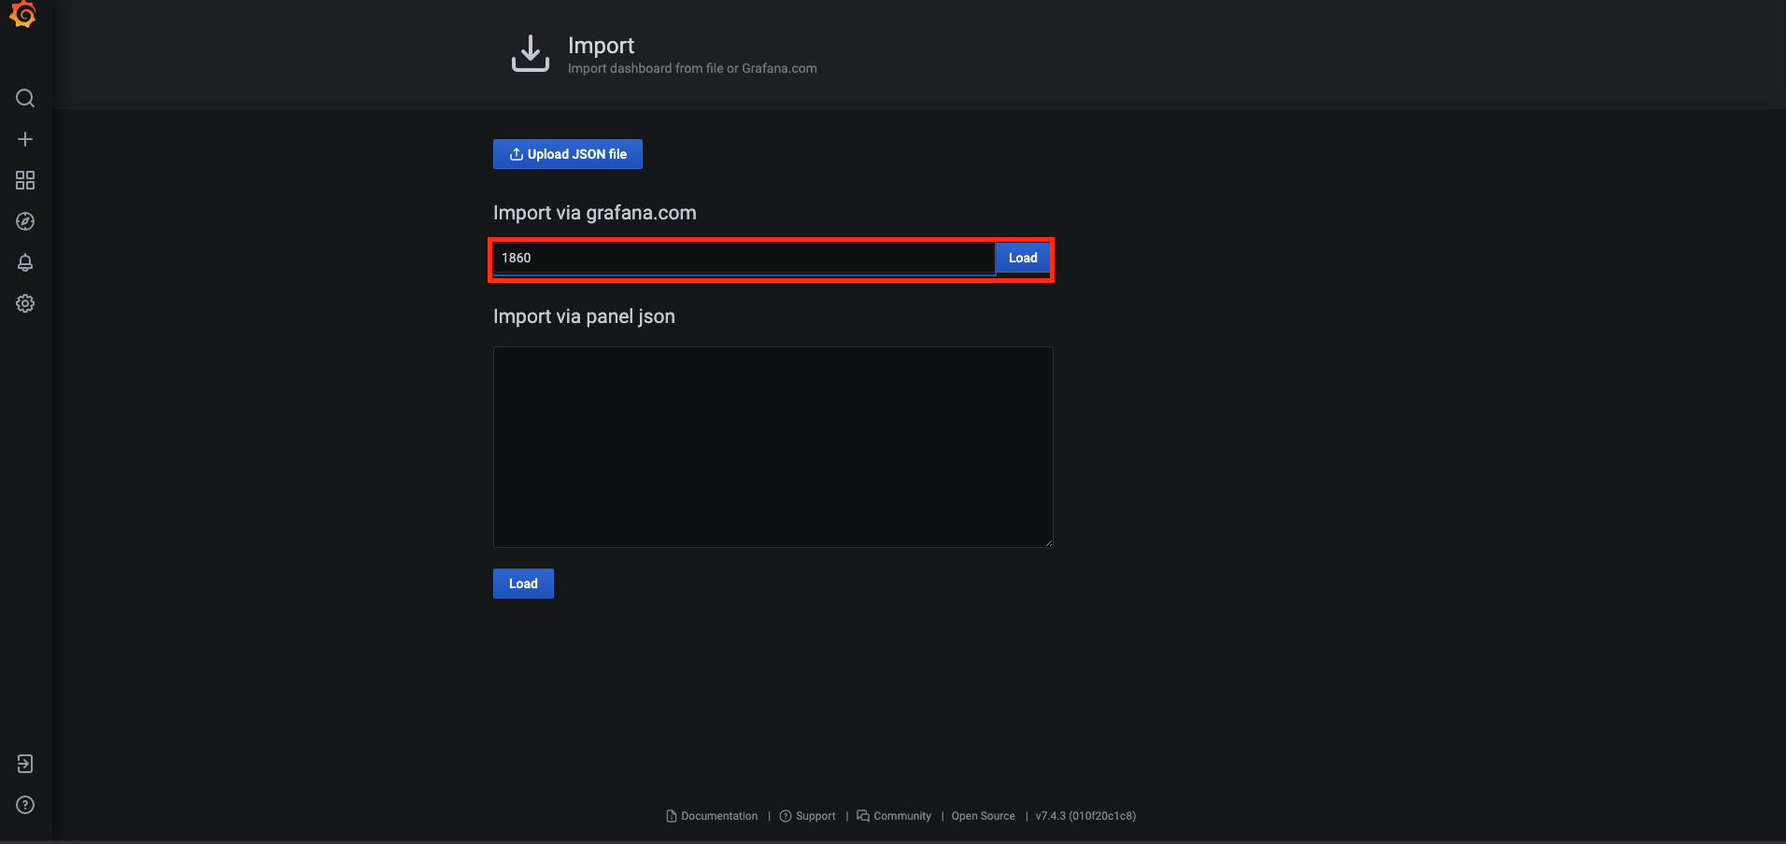Open the dashboard search magnifier icon
1786x844 pixels.
pos(25,98)
